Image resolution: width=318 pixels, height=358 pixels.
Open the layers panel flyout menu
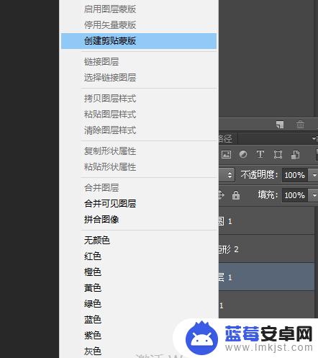314,138
